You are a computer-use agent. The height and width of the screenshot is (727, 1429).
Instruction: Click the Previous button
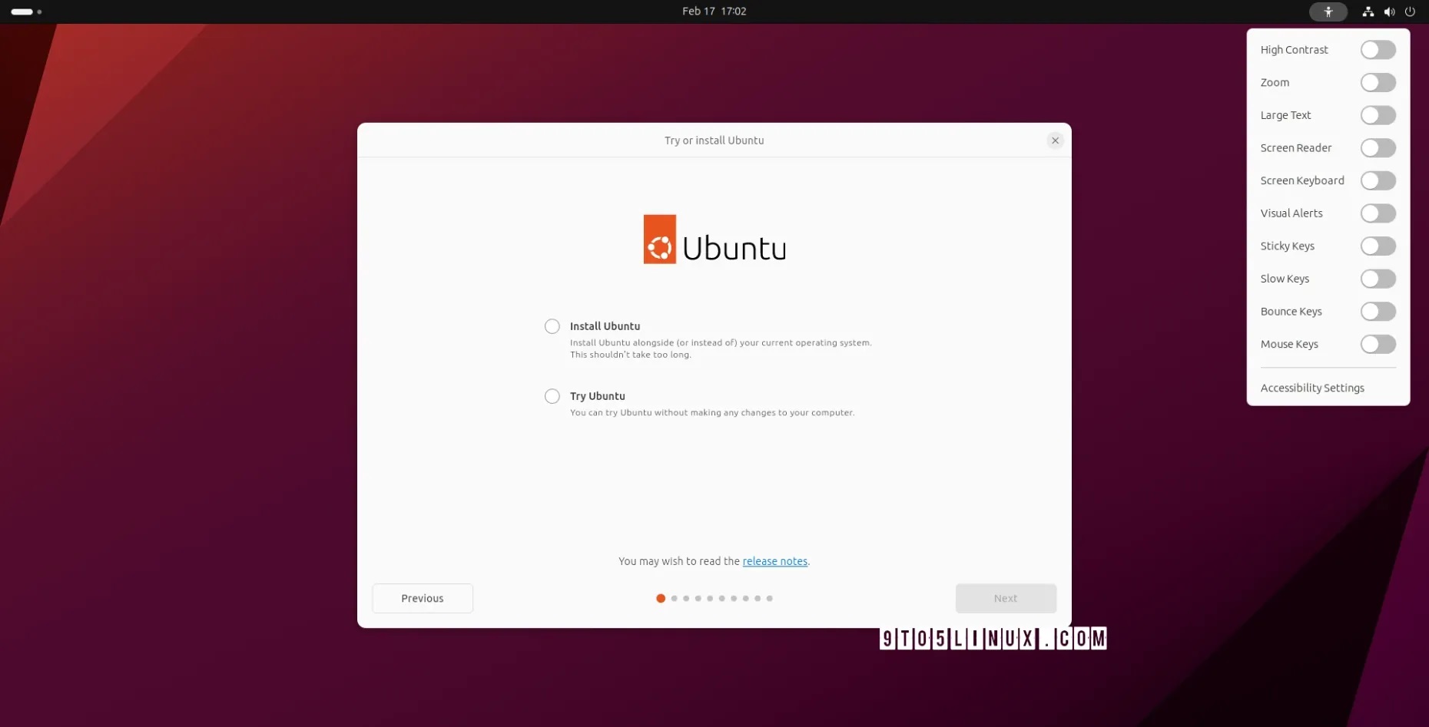click(x=423, y=598)
